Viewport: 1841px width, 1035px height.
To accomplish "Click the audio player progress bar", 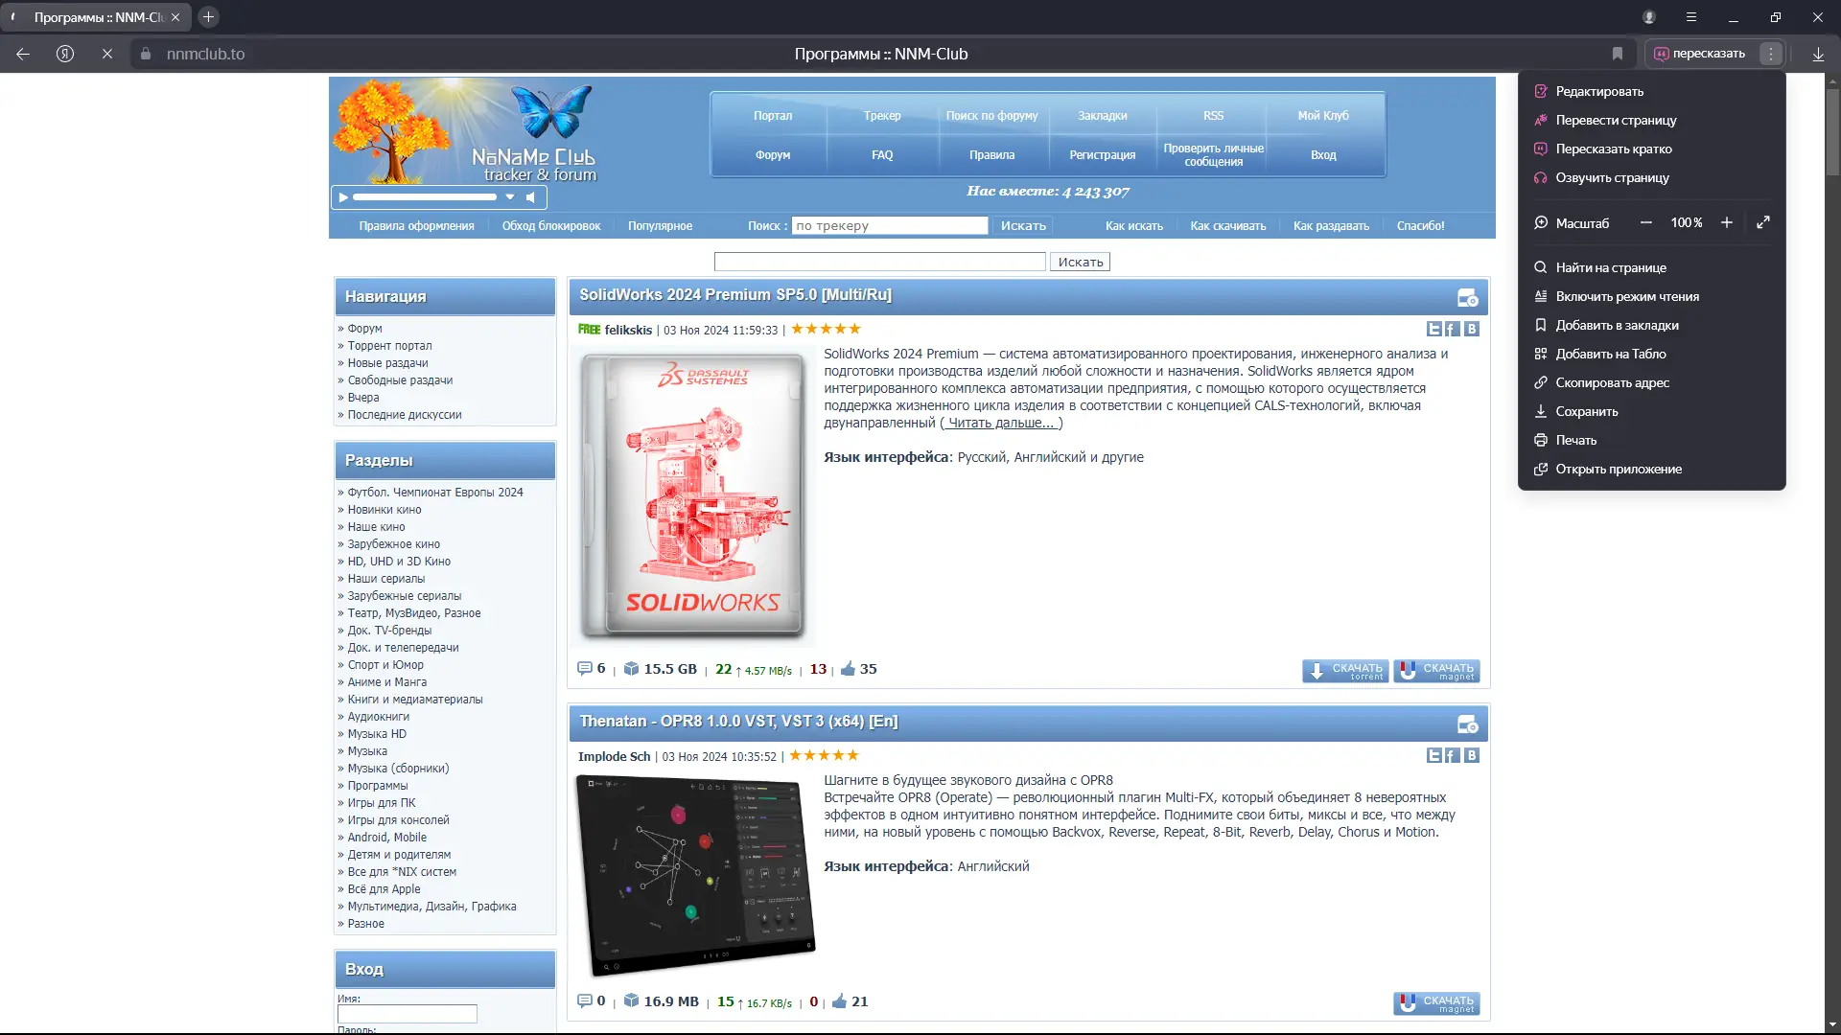I will point(424,197).
